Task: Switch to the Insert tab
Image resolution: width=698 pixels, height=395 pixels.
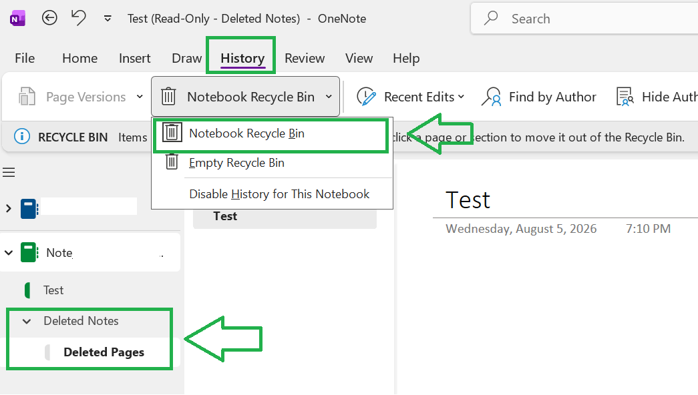Action: [134, 58]
